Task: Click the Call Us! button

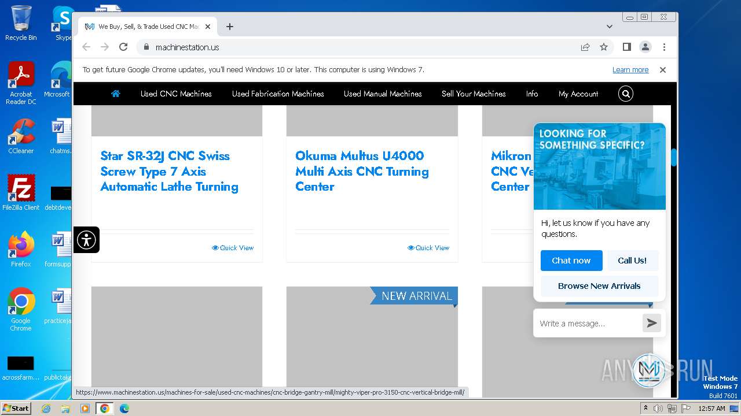Action: tap(632, 261)
